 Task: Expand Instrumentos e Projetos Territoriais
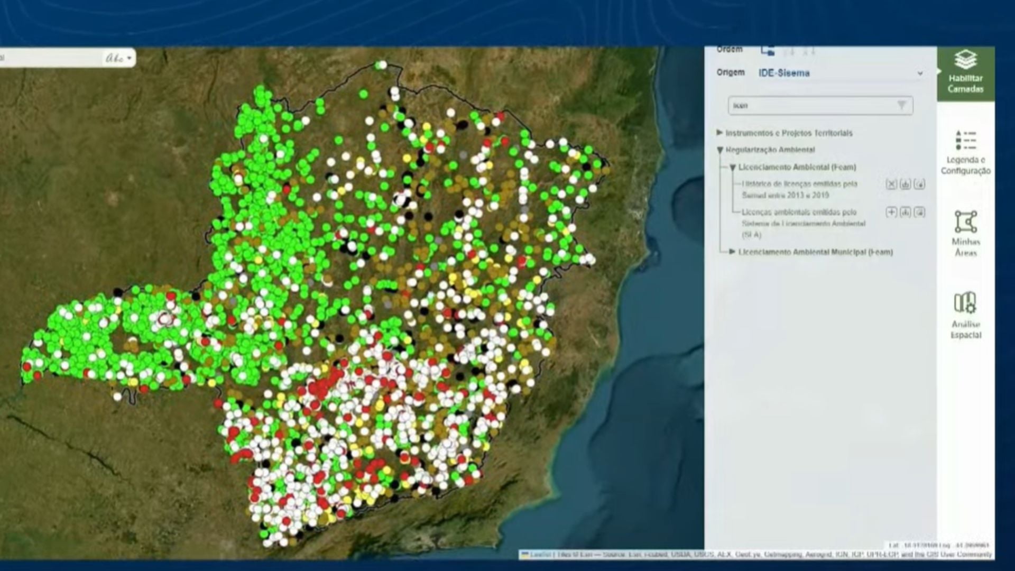721,133
